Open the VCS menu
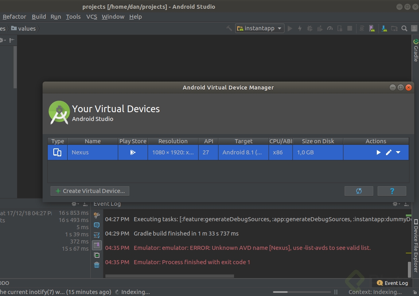The width and height of the screenshot is (419, 296). pos(92,17)
